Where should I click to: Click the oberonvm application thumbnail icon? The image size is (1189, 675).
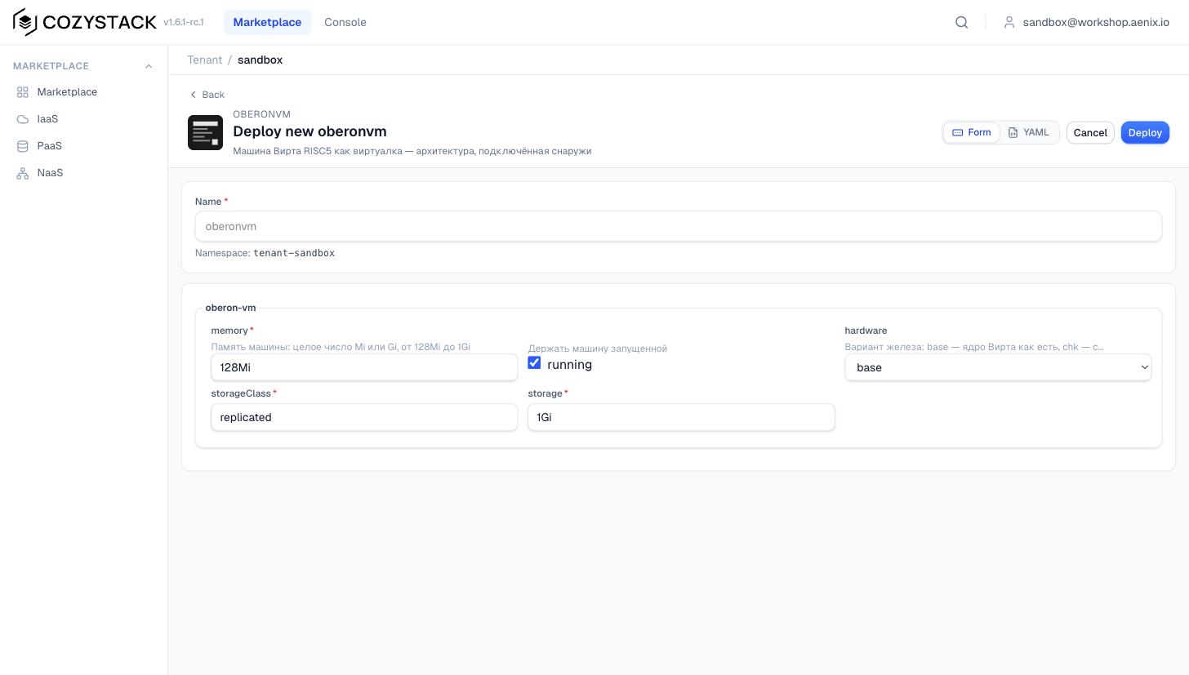205,132
